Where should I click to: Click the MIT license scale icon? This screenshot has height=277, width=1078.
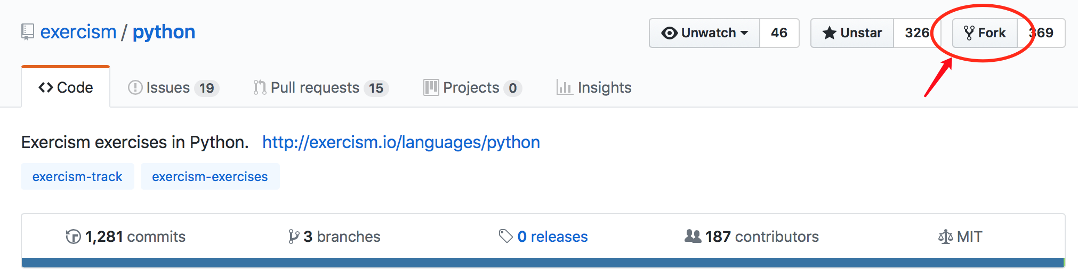point(945,237)
